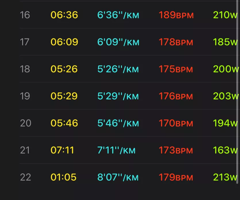Tap the 178BPM heart rate entry
240x200 pixels.
coord(176,42)
